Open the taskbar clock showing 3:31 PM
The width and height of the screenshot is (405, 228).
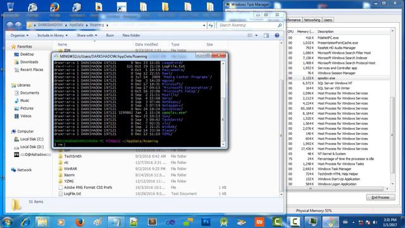390,222
